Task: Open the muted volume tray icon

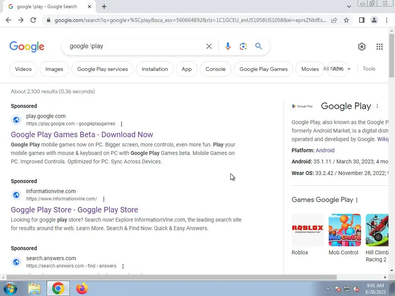Action: pos(356,289)
